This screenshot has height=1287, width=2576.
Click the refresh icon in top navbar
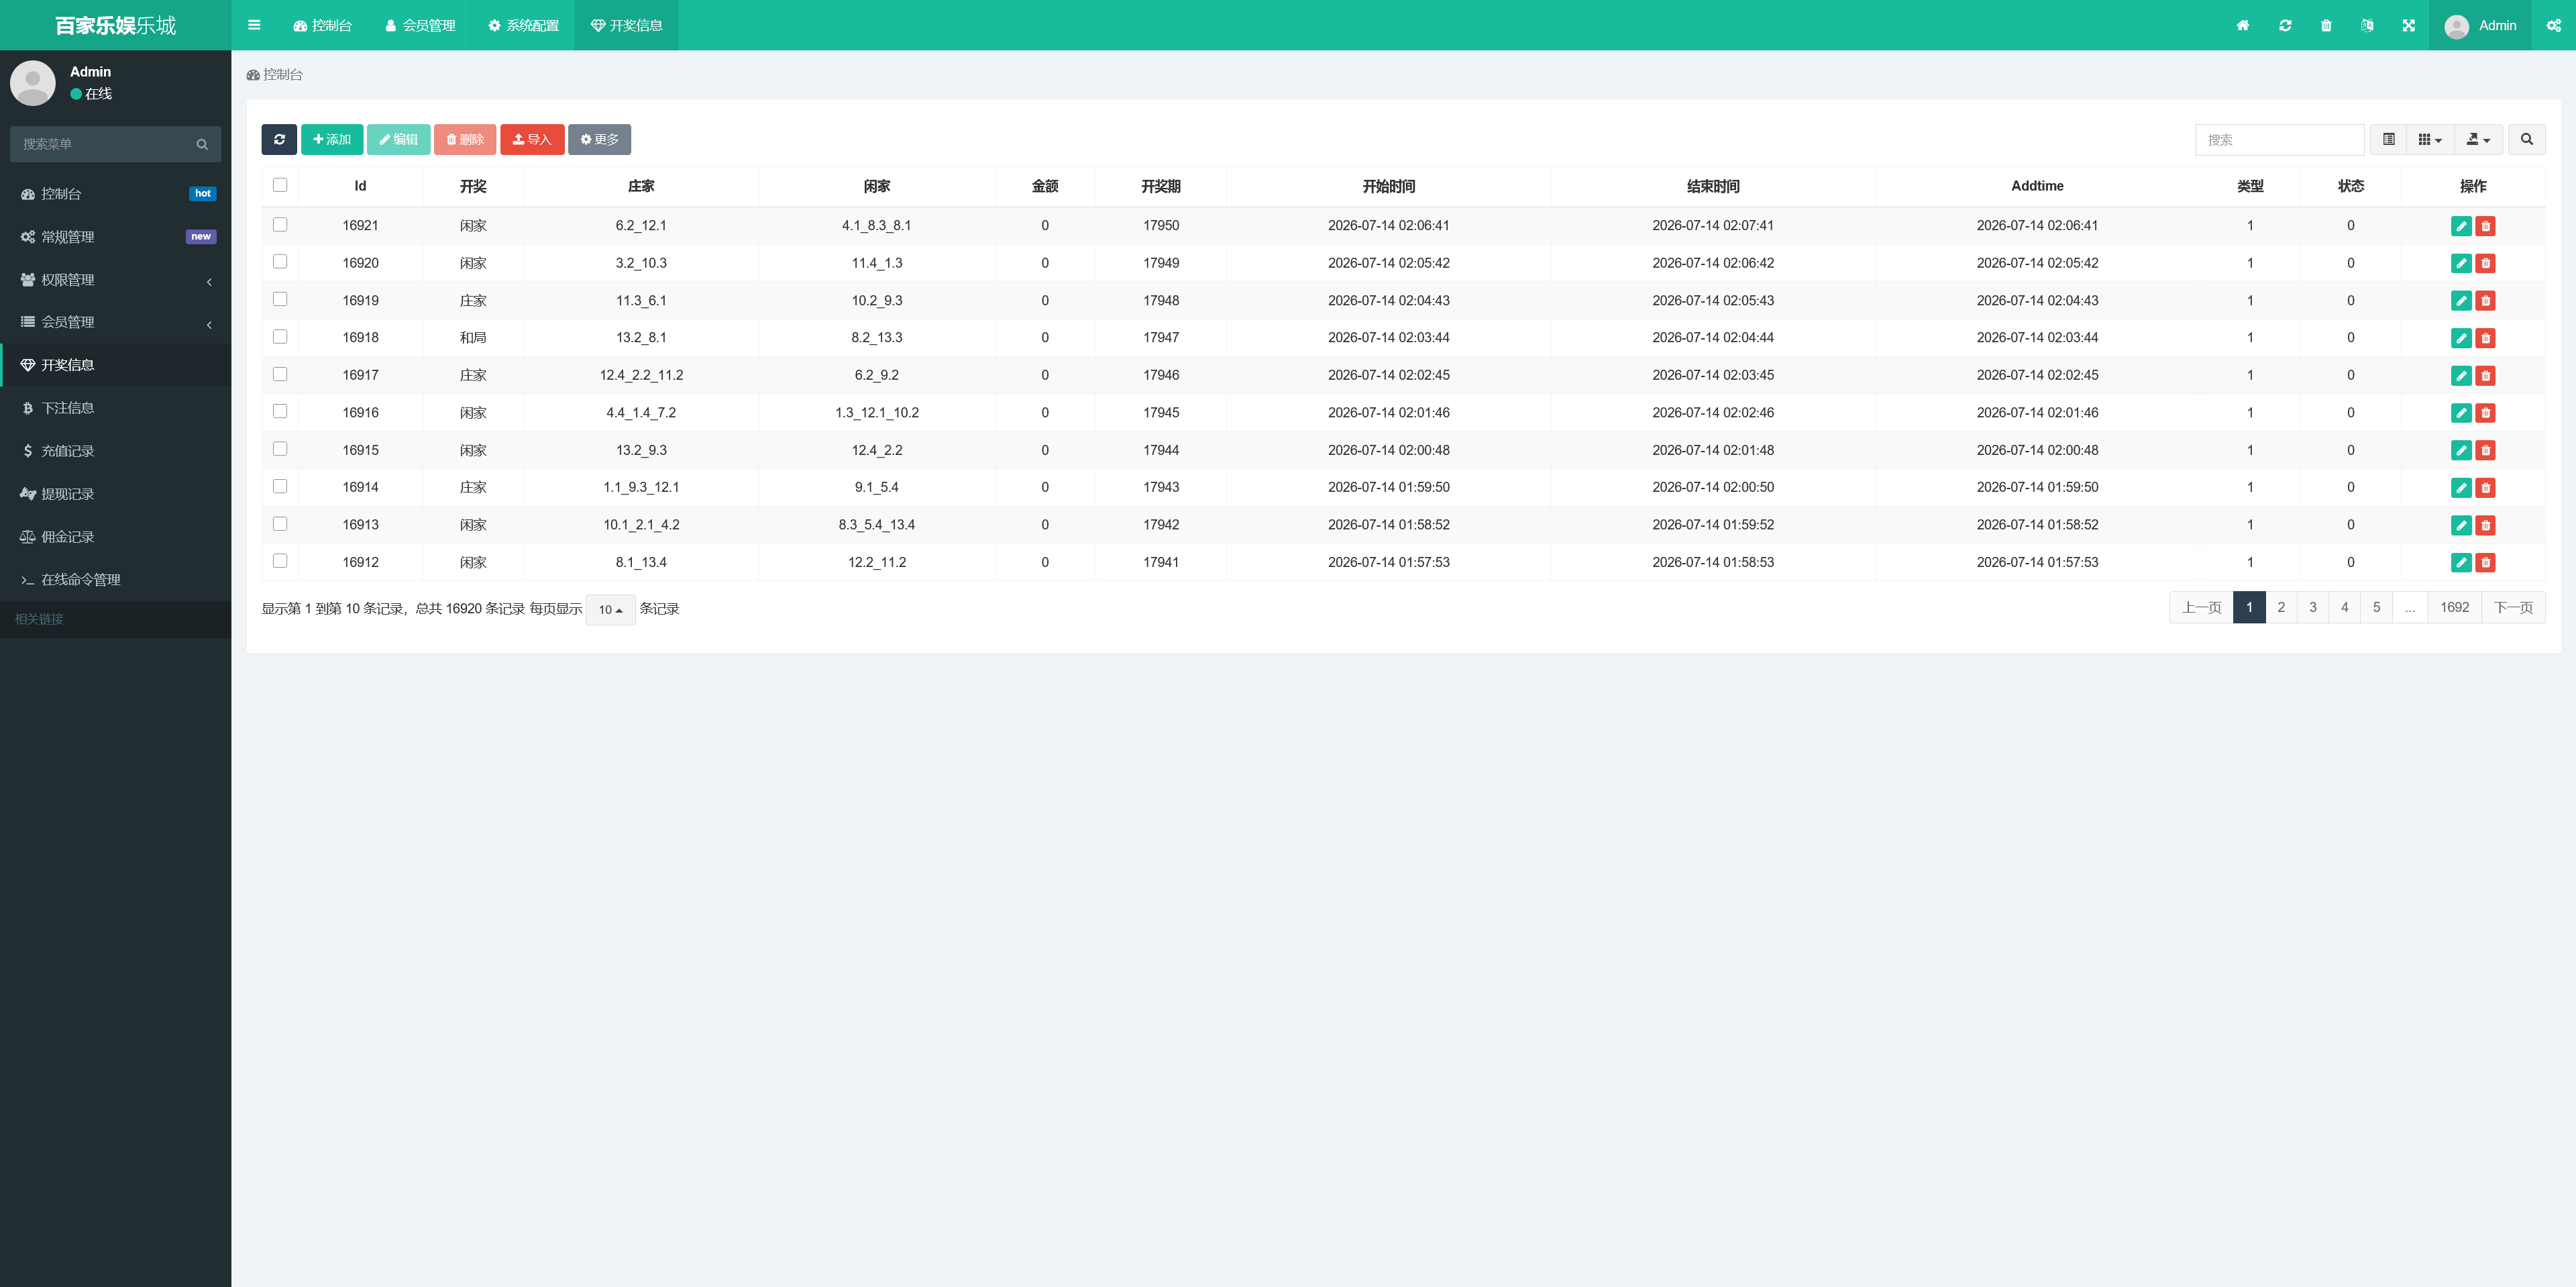[2285, 25]
